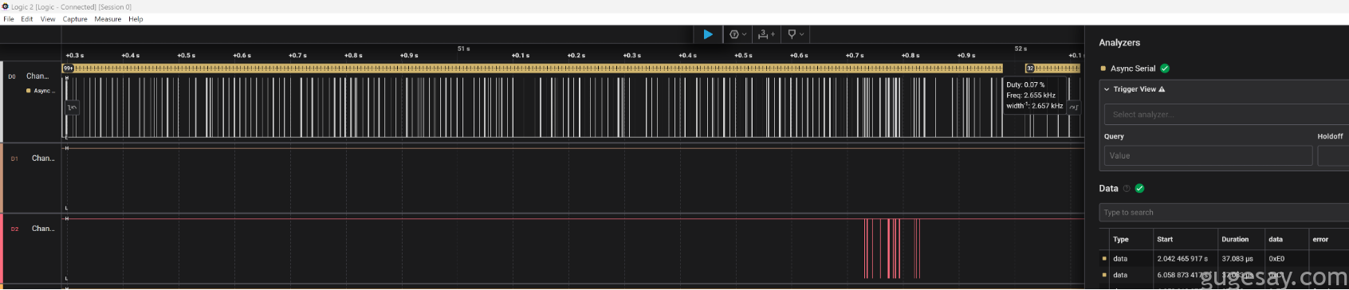1349x290 pixels.
Task: Click the Freq: 2.655 kHz measurement readout
Action: coord(1031,95)
